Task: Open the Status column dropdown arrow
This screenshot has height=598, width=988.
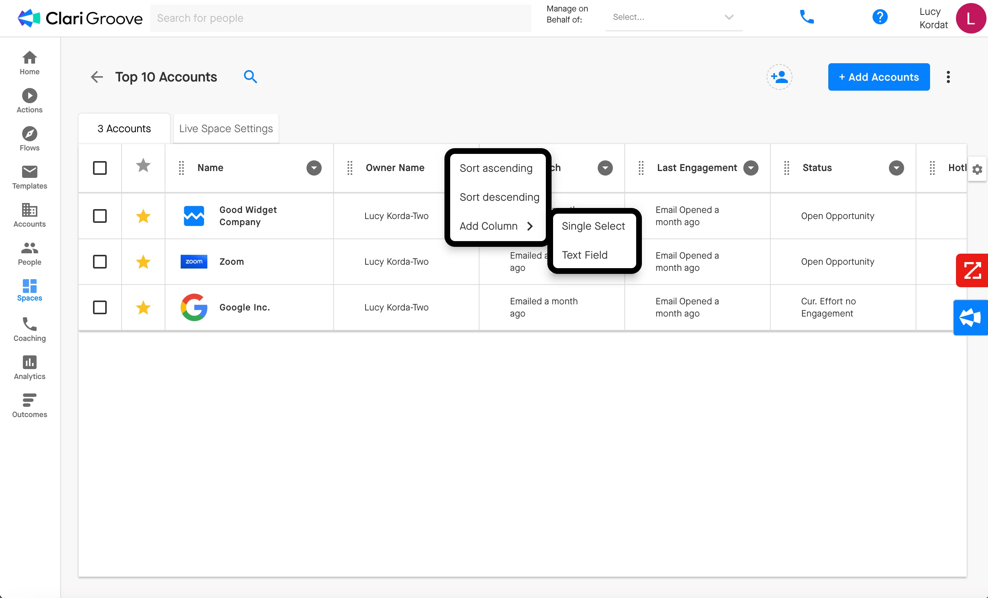Action: [896, 168]
